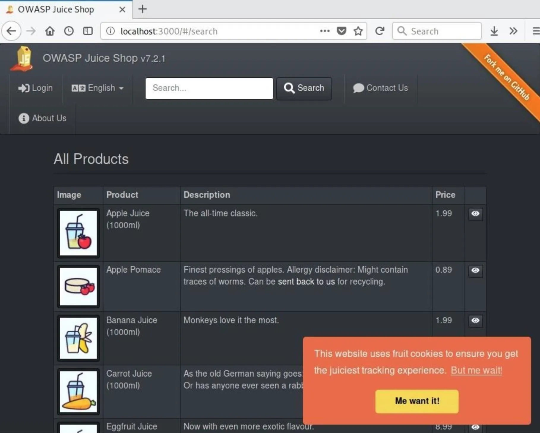Click 'The all-time classic.' description
Image resolution: width=540 pixels, height=433 pixels.
point(220,213)
